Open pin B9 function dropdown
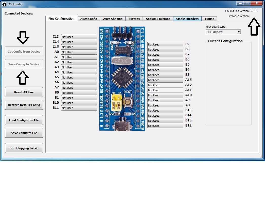 [165, 44]
